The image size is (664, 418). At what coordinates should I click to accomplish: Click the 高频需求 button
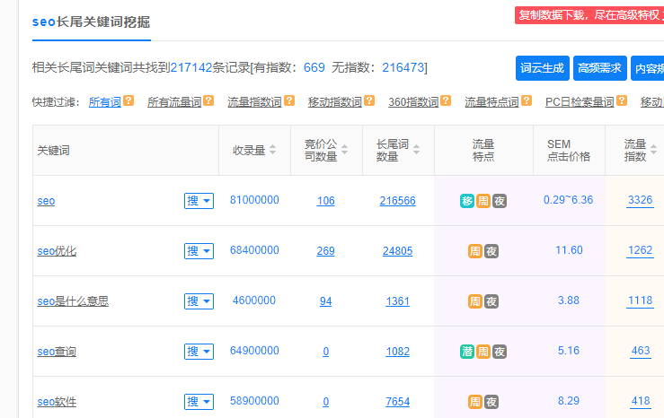[x=599, y=68]
